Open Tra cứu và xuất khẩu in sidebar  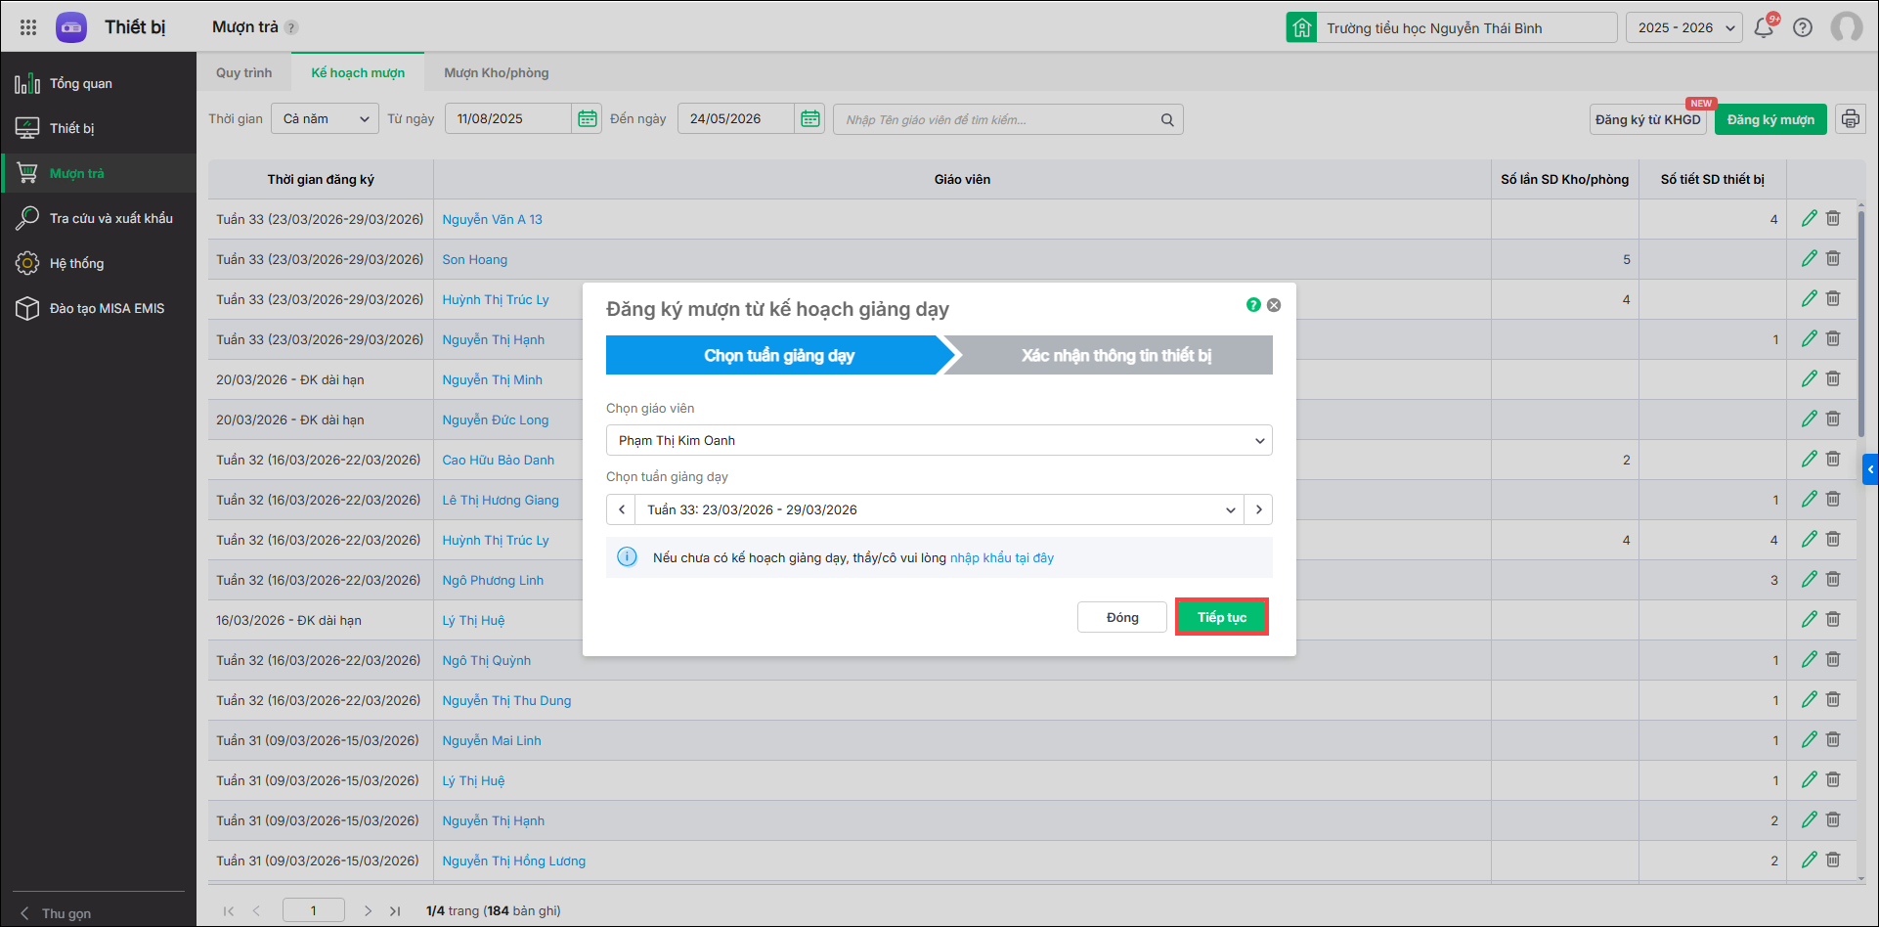pos(98,218)
